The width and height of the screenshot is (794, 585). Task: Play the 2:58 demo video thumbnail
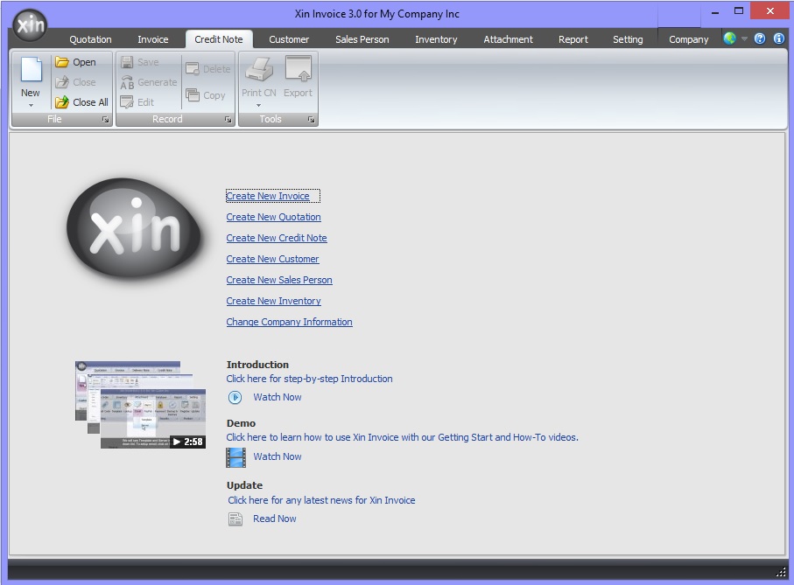click(140, 405)
